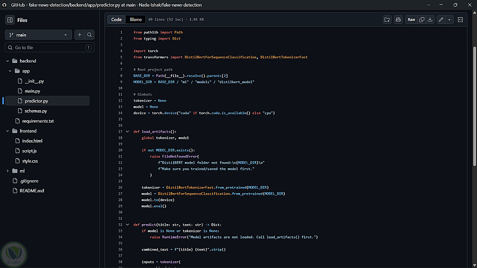Click the Raw button
Screen dimensions: 477x268
point(411,20)
